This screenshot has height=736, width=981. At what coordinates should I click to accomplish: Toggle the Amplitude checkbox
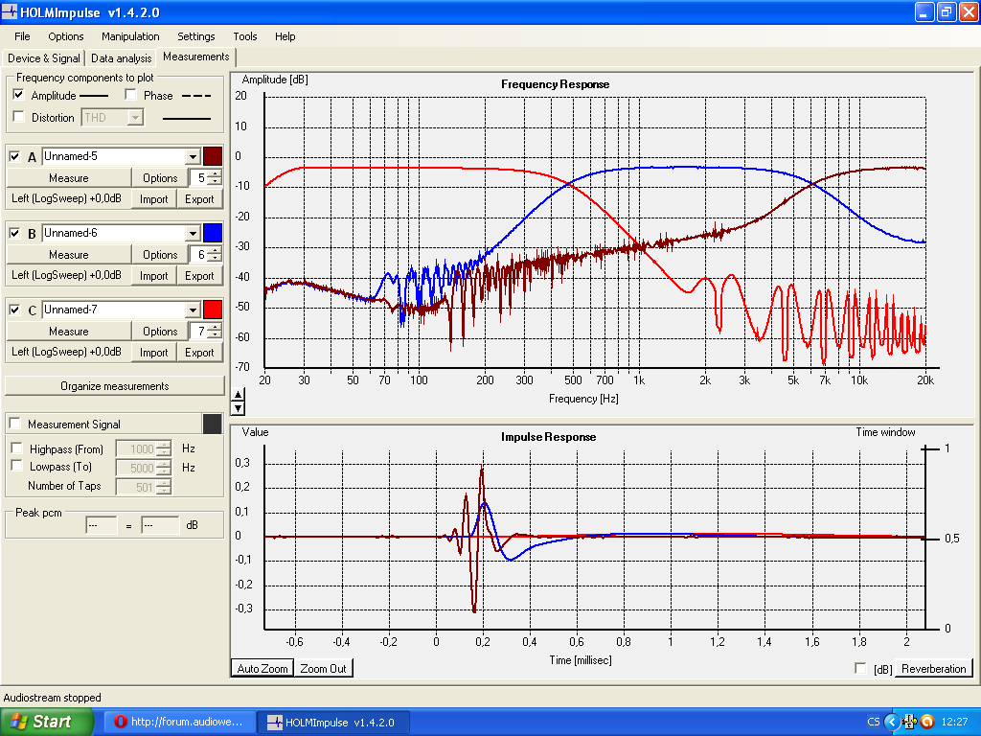pyautogui.click(x=19, y=95)
